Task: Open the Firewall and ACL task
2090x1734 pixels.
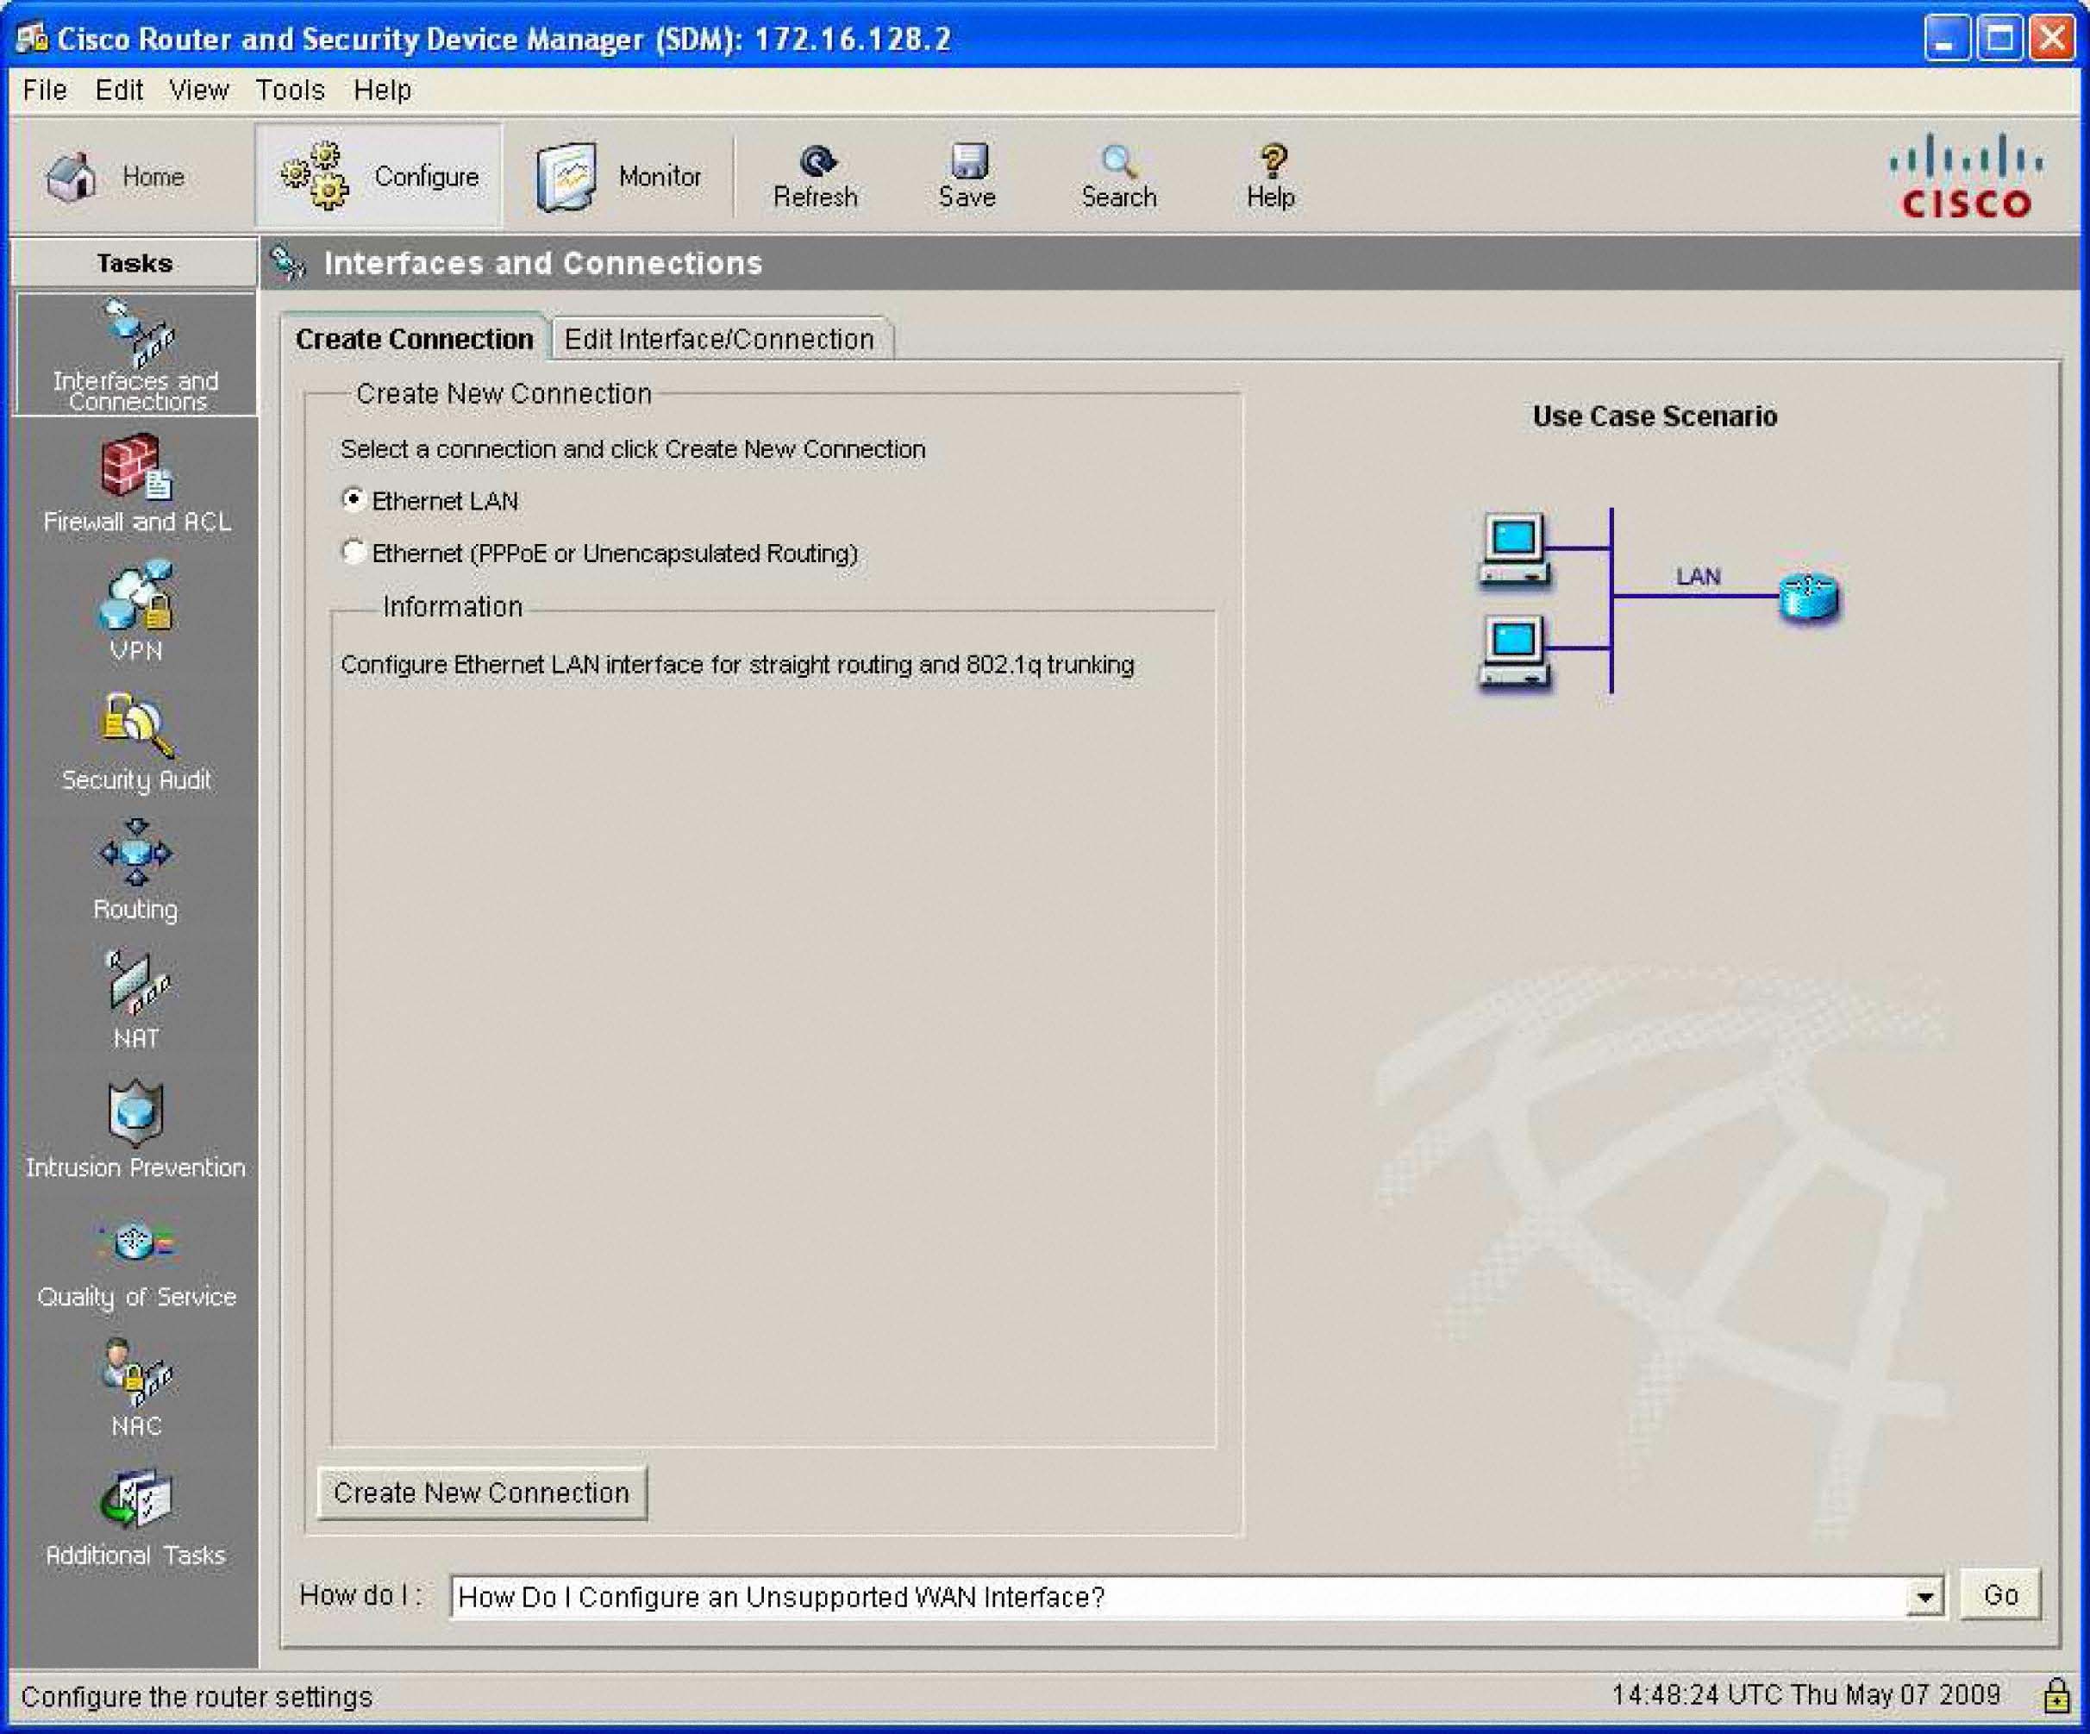Action: [x=136, y=484]
